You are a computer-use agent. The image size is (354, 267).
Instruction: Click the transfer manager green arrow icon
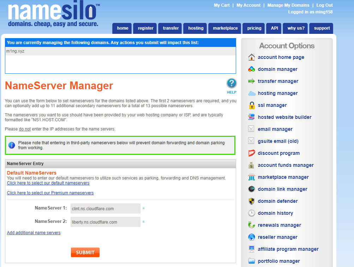252,81
